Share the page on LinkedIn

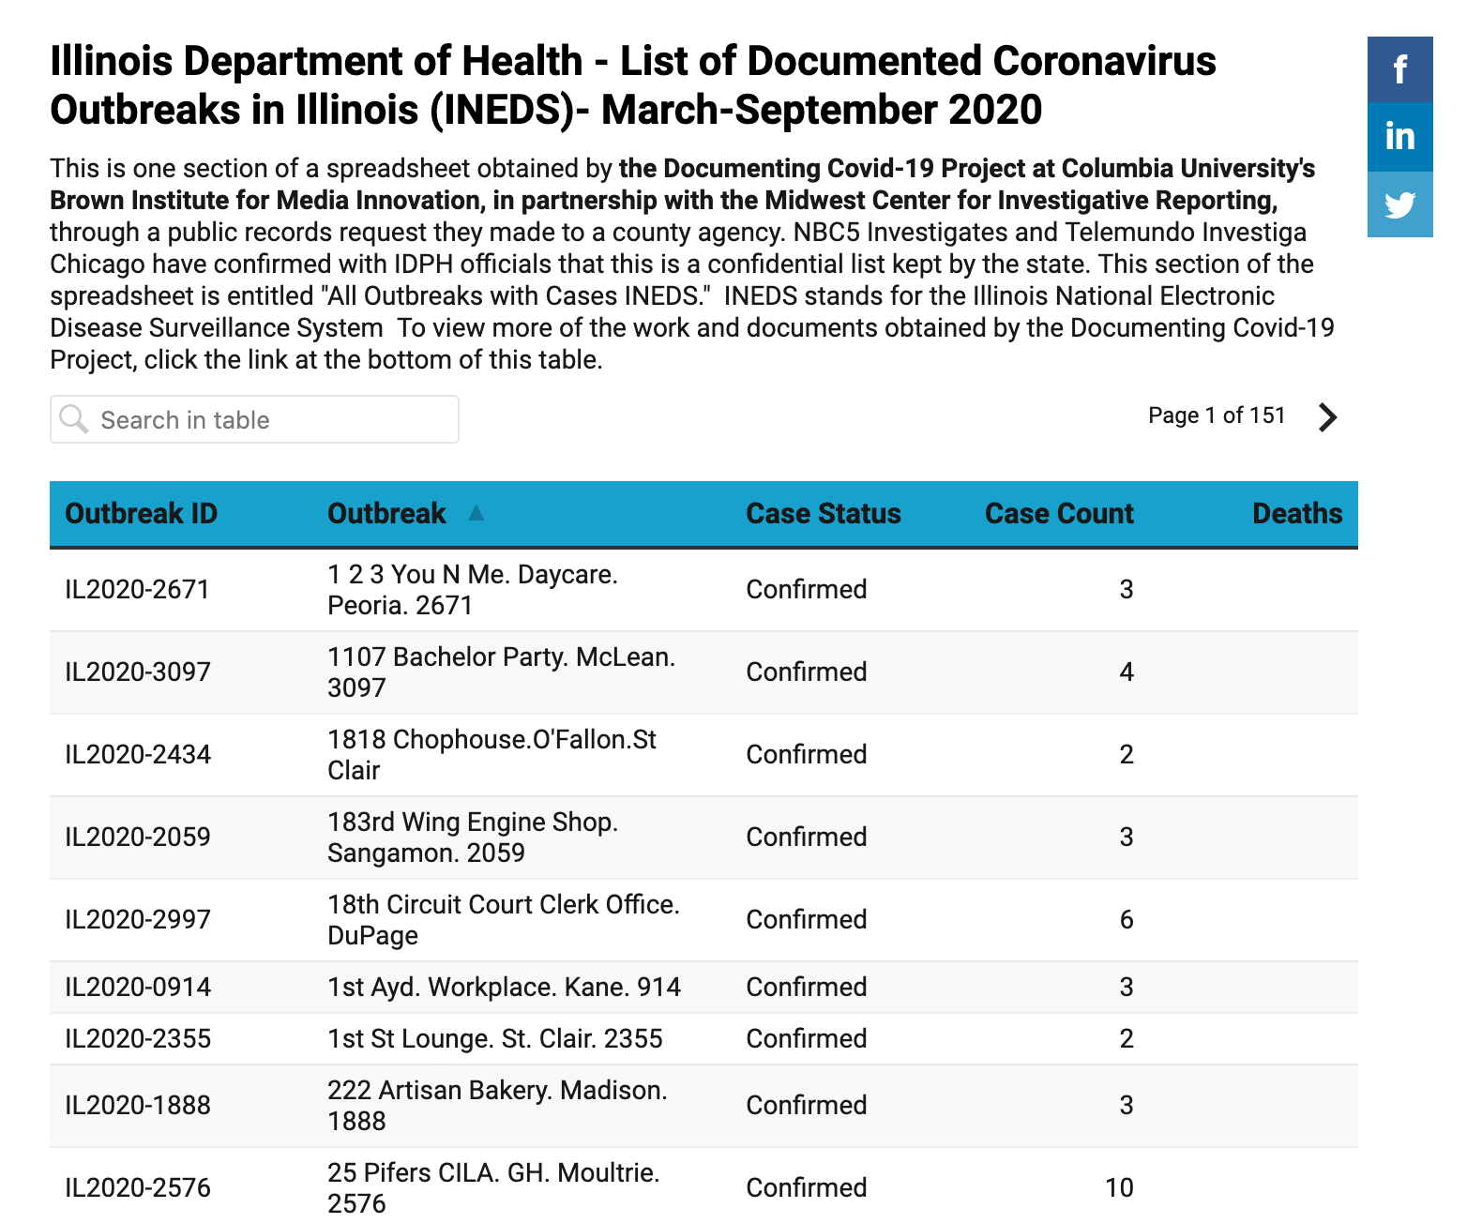[x=1399, y=137]
